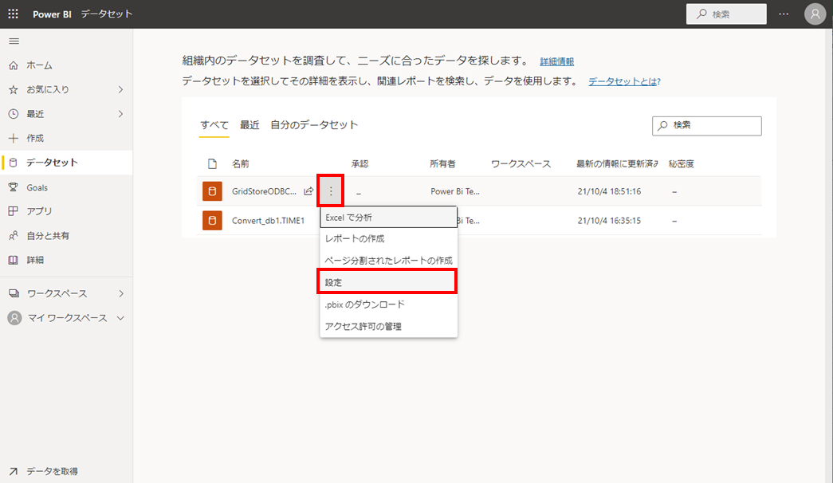
Task: Choose Excel で分析 in context menu
Action: coord(387,217)
